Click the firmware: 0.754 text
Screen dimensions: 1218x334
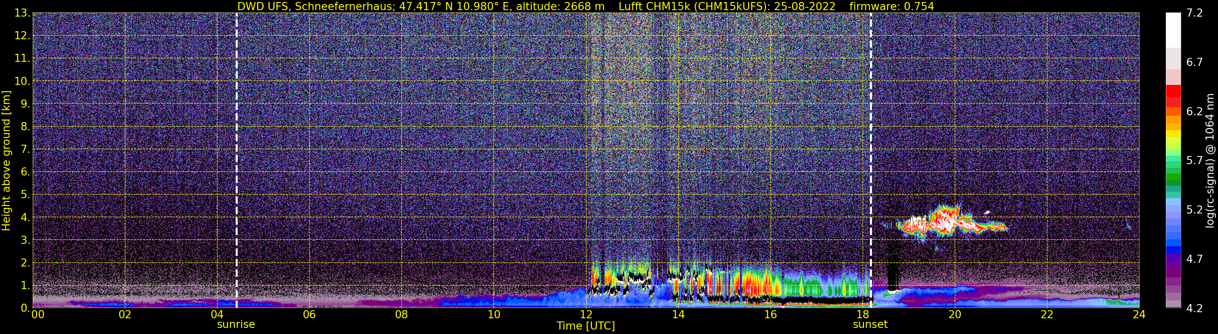click(x=892, y=6)
